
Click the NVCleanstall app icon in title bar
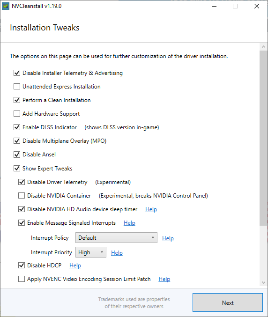coord(6,6)
